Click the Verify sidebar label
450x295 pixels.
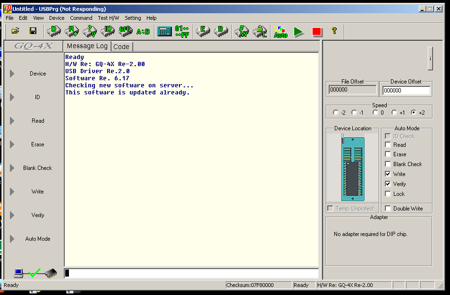pyautogui.click(x=38, y=215)
